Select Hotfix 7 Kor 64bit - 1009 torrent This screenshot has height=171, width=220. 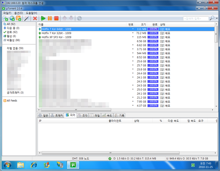(x=56, y=29)
